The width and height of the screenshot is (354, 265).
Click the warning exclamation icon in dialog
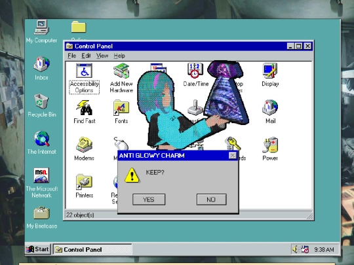tap(132, 175)
